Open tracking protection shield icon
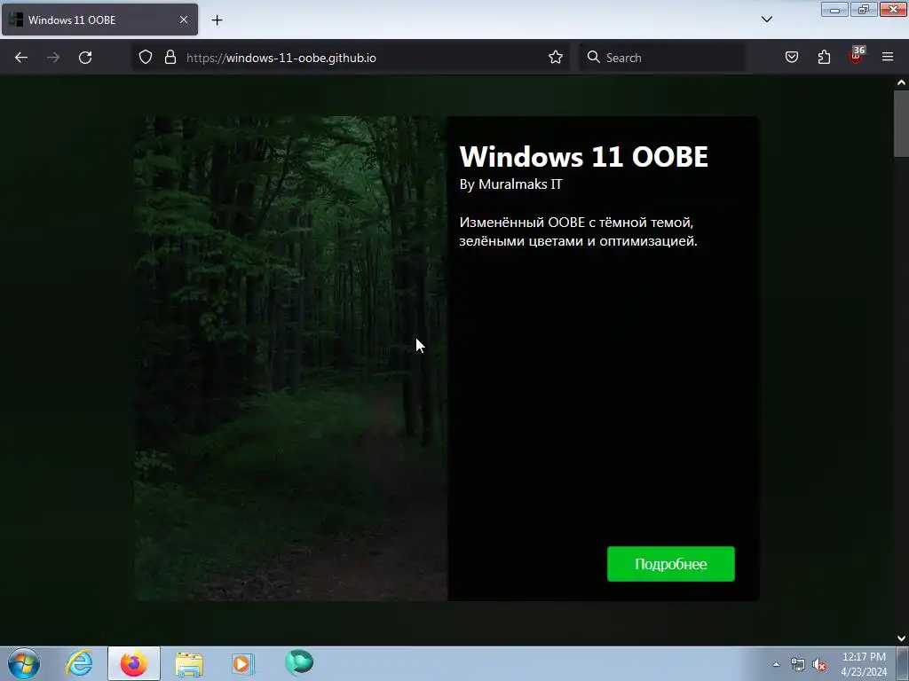909x681 pixels. click(146, 58)
